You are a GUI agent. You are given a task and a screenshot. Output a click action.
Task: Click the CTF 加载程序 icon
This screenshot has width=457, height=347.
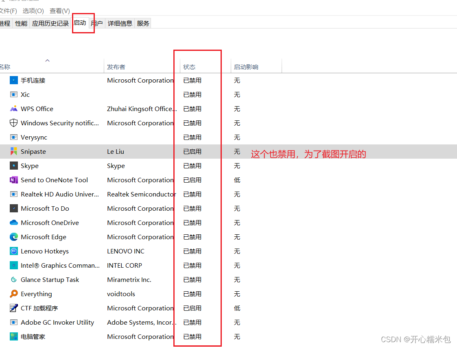point(14,308)
